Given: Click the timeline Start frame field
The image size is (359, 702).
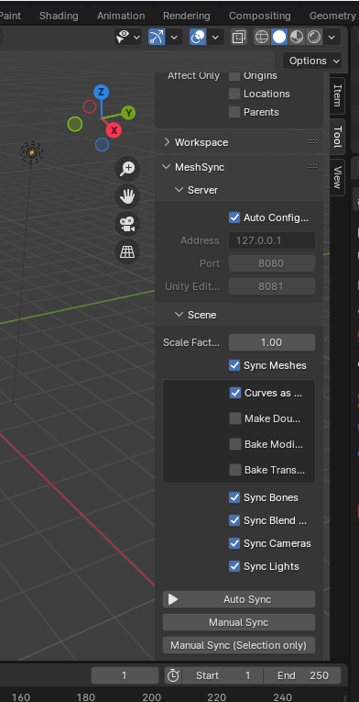Looking at the screenshot, I should (x=223, y=675).
